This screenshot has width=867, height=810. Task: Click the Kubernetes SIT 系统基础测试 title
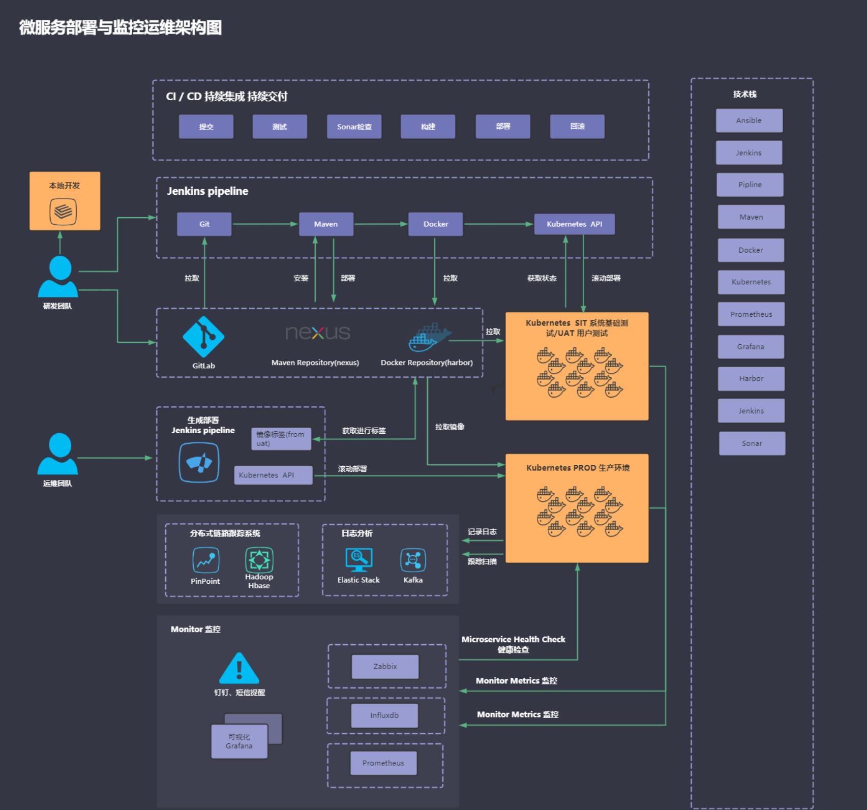[577, 328]
